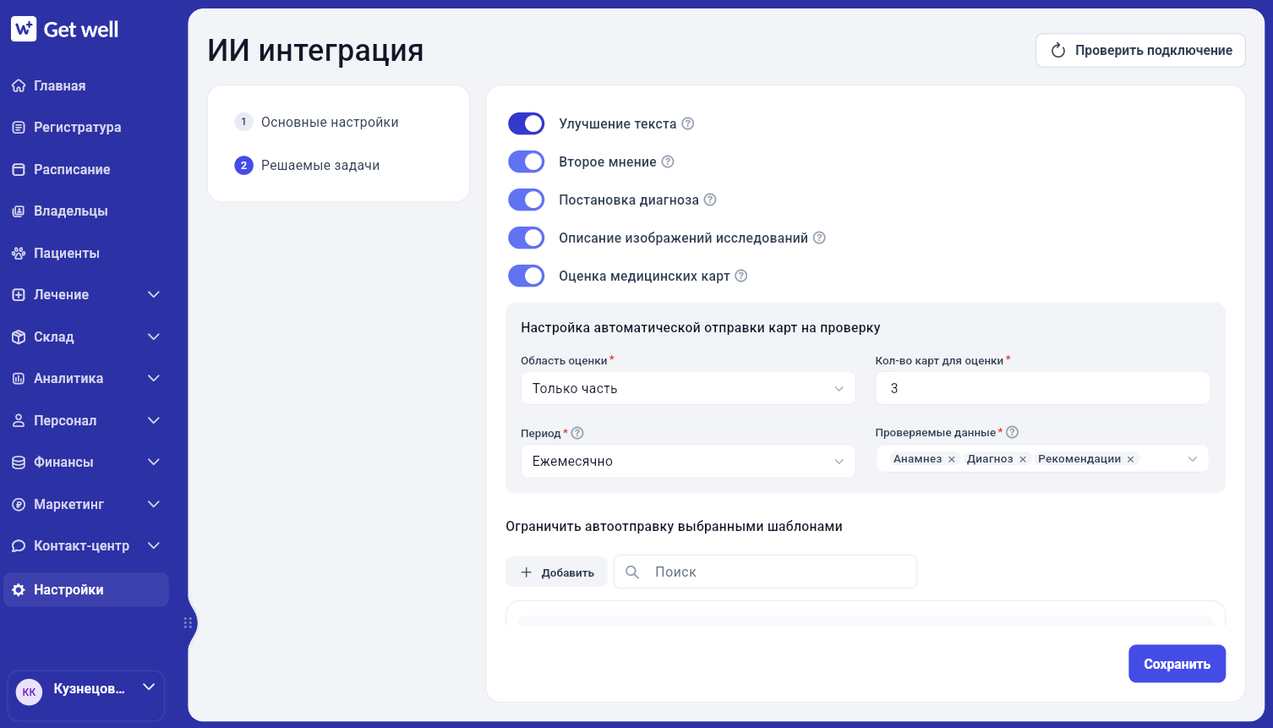This screenshot has width=1273, height=728.
Task: Expand the Контакт-центр submenu chevron
Action: coord(154,545)
